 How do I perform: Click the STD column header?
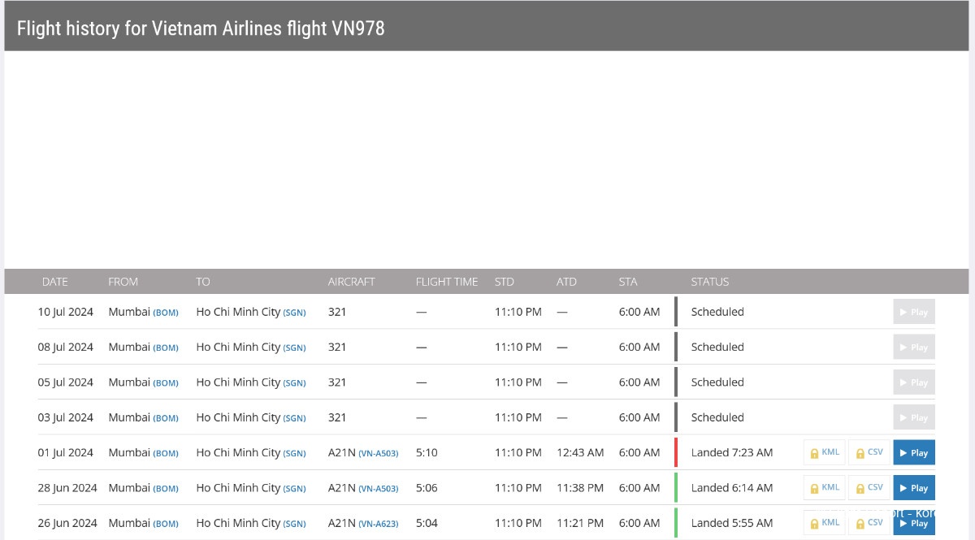coord(505,282)
